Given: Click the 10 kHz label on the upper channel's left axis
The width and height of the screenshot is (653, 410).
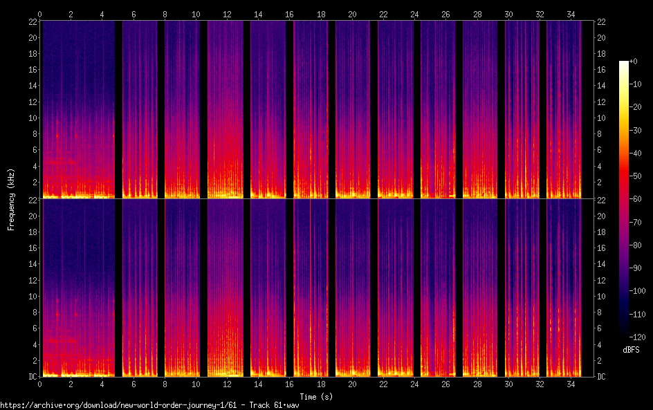Looking at the screenshot, I should pos(31,118).
